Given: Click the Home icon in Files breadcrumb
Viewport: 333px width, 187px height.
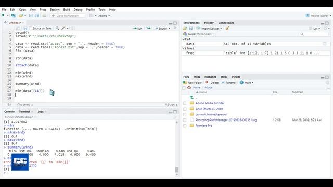Looking at the screenshot, I should [x=189, y=87].
